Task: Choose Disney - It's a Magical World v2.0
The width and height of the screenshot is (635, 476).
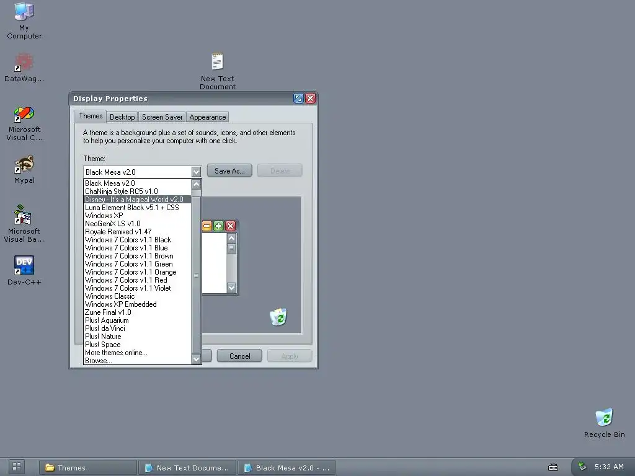Action: point(137,200)
